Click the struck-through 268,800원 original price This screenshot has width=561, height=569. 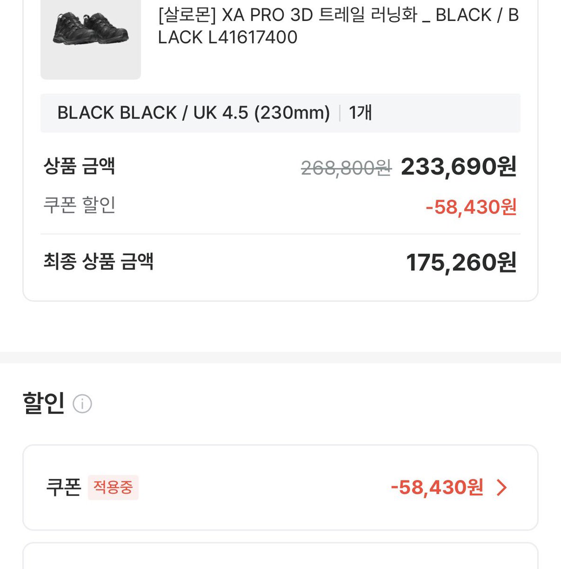point(346,168)
